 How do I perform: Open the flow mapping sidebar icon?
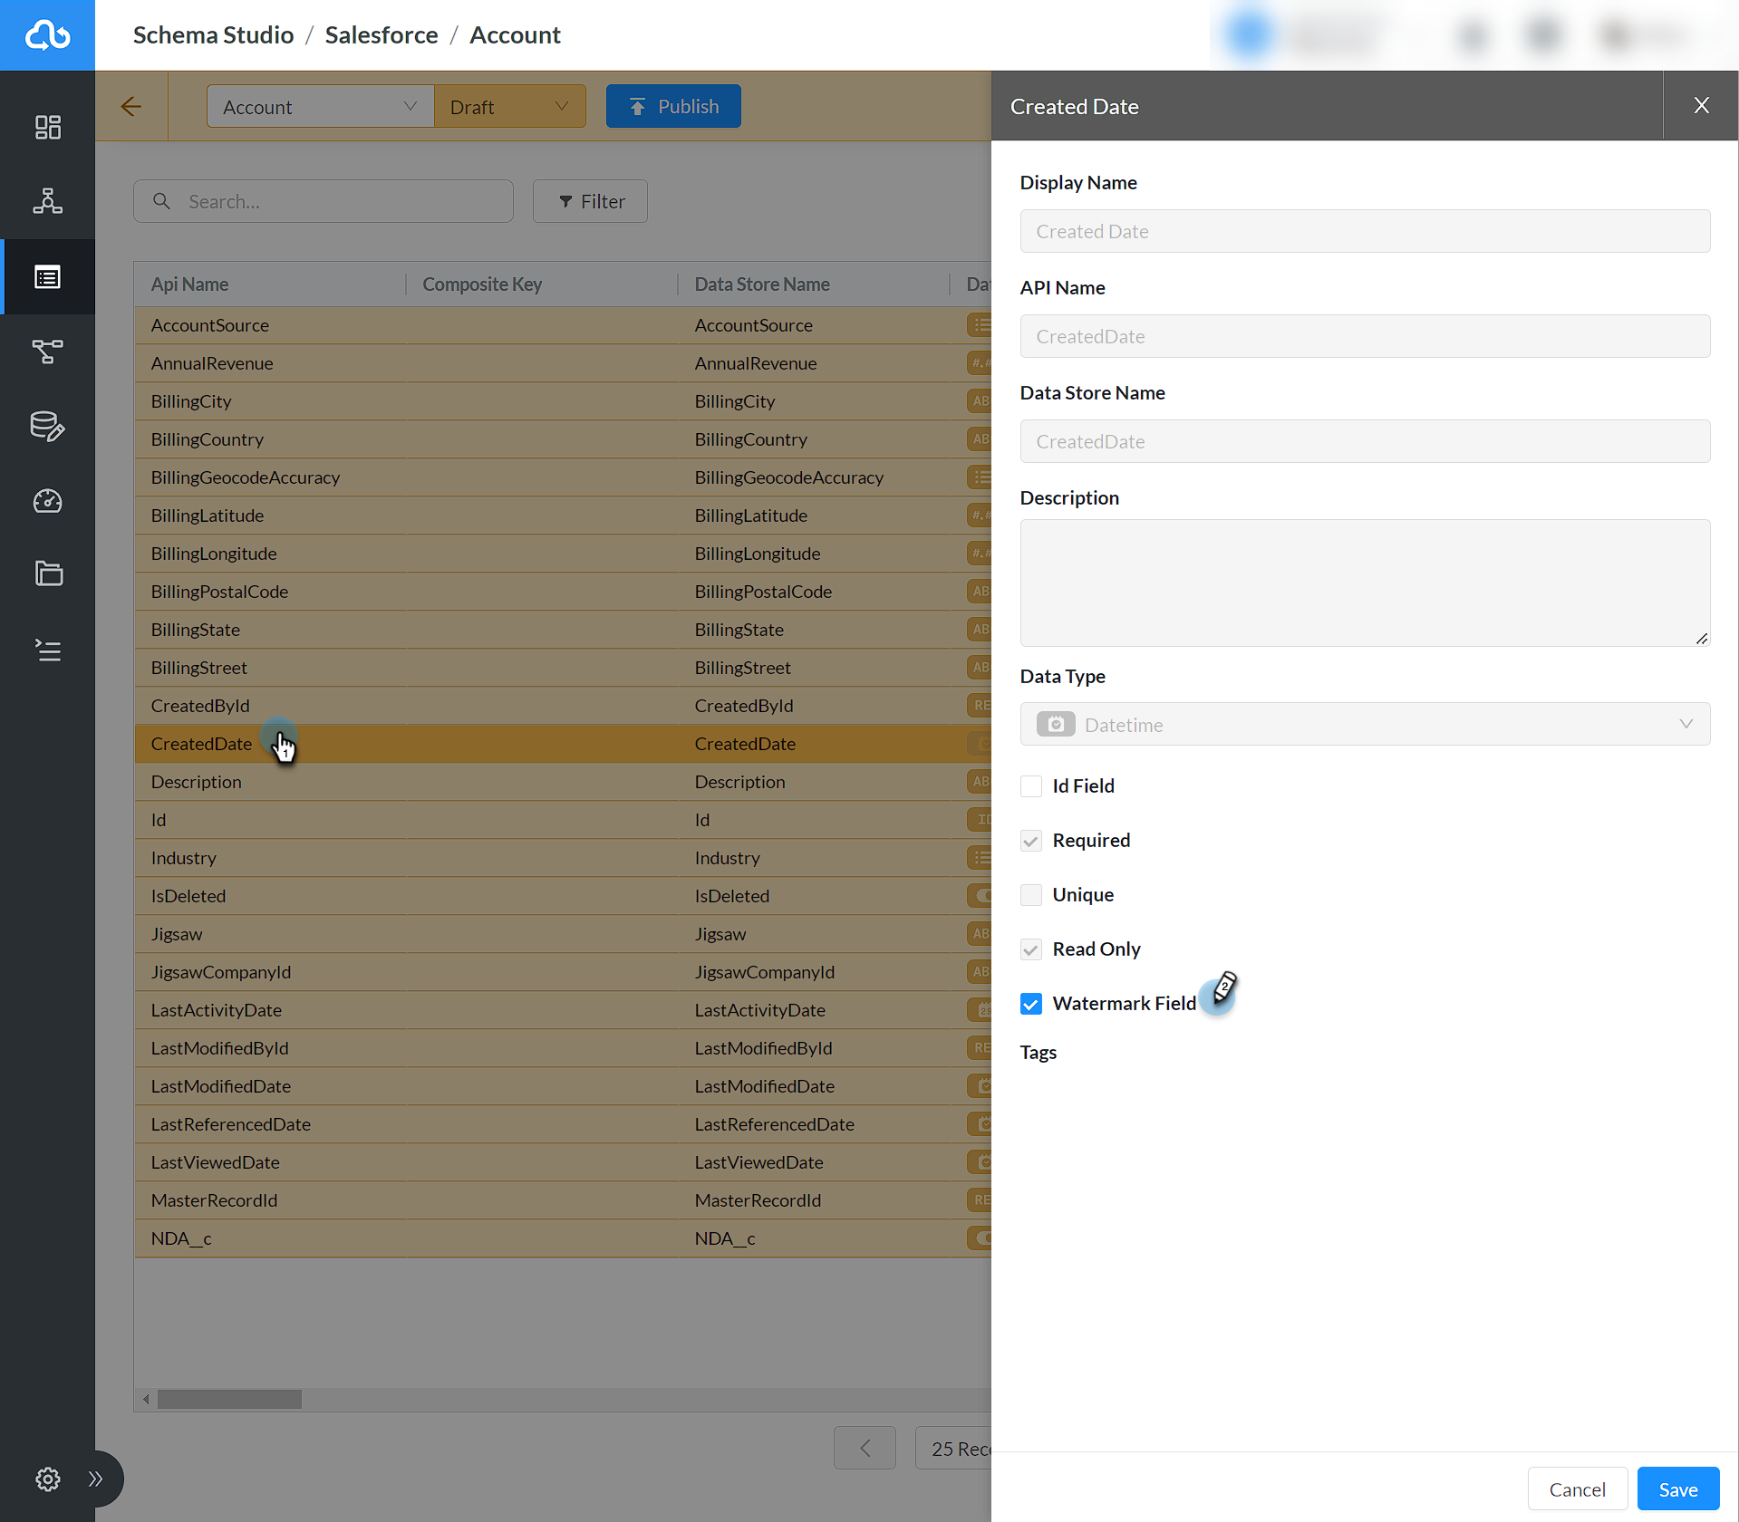(47, 352)
